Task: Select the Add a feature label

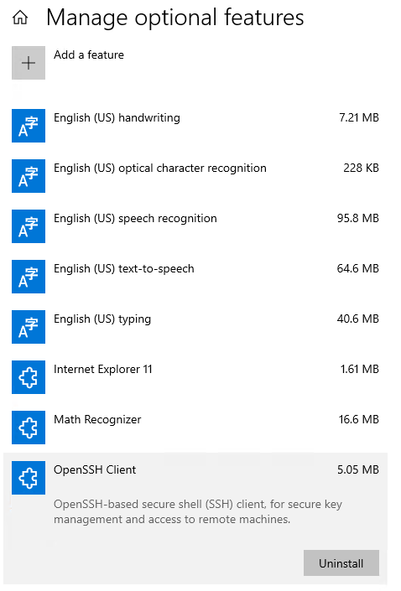Action: point(89,55)
